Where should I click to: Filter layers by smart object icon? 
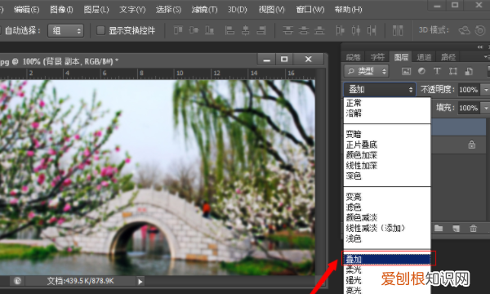(x=469, y=71)
